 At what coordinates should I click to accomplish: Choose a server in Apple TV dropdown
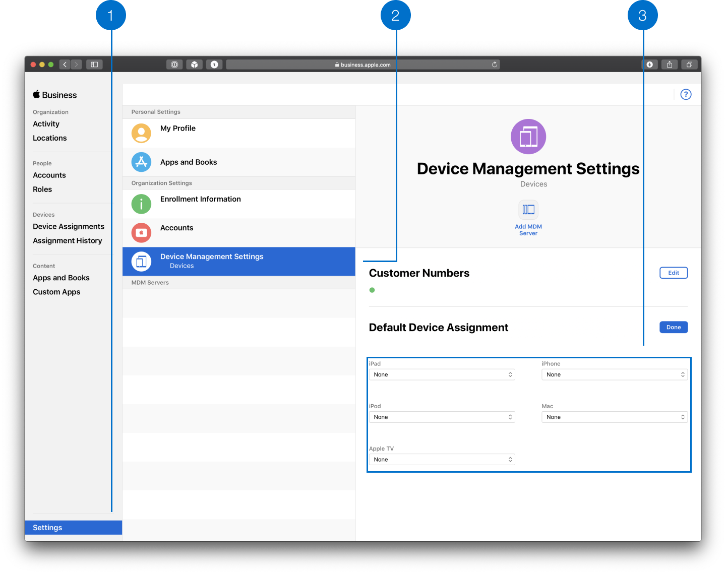coord(442,460)
